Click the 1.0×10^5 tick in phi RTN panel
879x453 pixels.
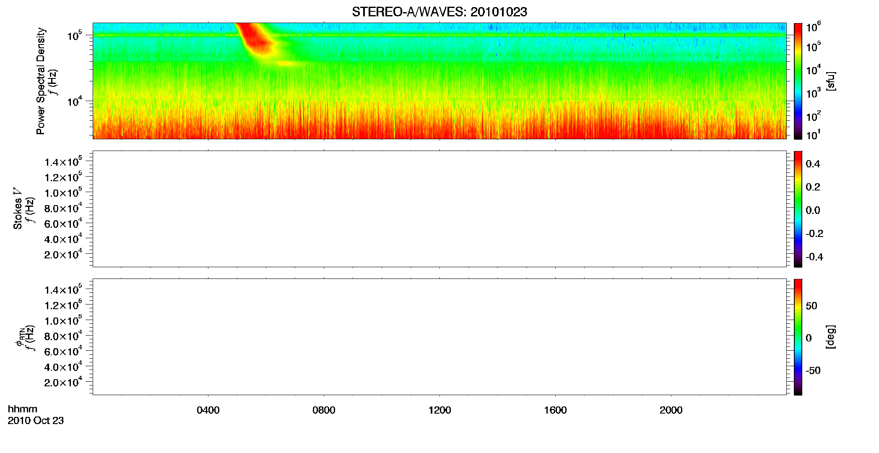point(63,320)
